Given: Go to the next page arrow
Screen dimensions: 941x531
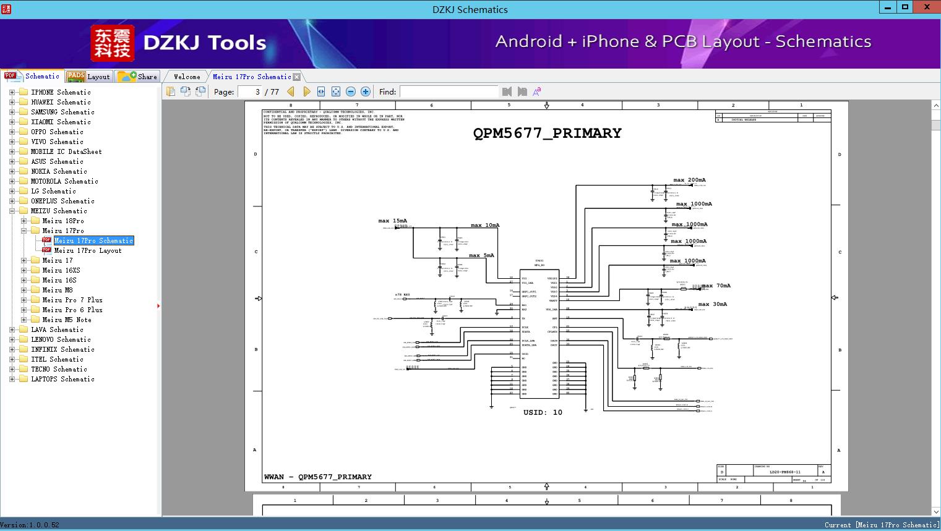Looking at the screenshot, I should pyautogui.click(x=306, y=91).
